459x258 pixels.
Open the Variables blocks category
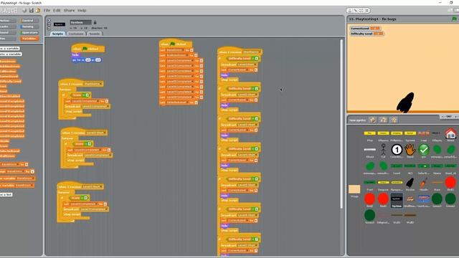[x=29, y=38]
